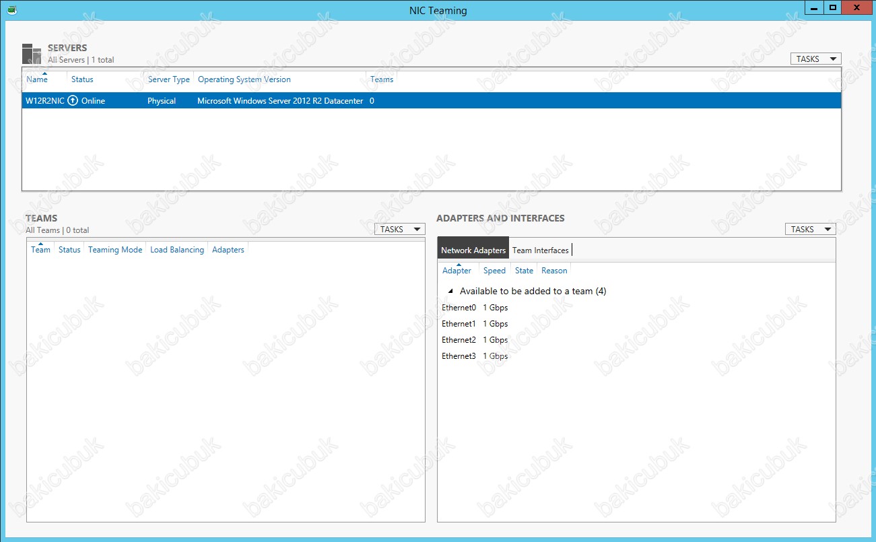Sort adapters by State column
This screenshot has width=876, height=542.
[524, 271]
